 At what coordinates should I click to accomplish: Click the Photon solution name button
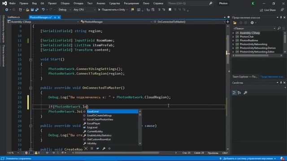223,3
